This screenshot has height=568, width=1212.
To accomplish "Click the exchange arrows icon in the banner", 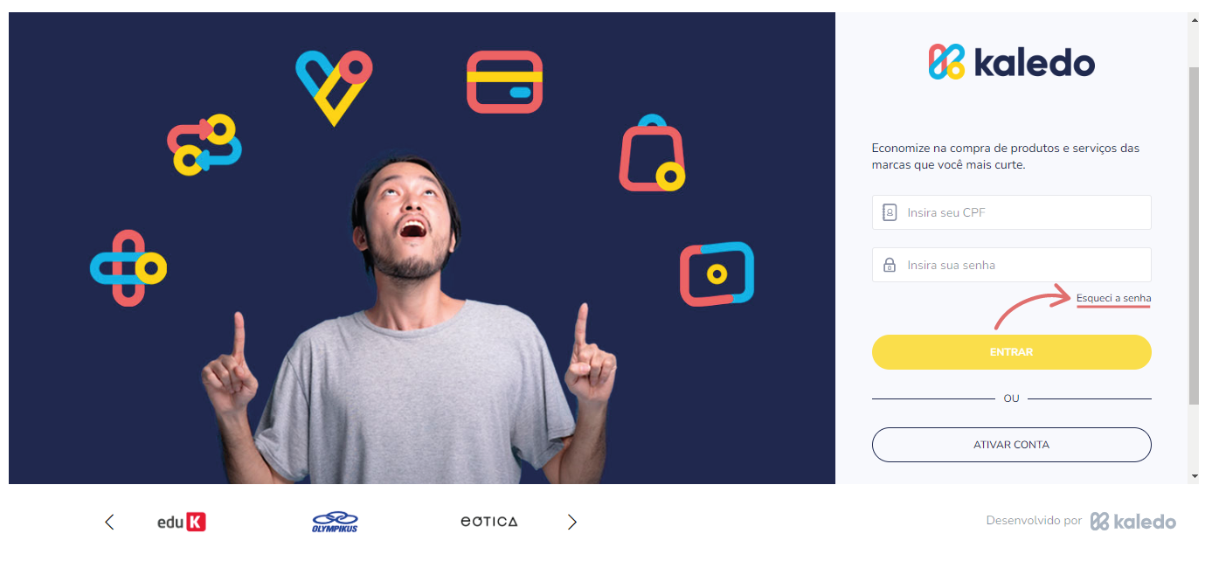I will click(x=204, y=144).
